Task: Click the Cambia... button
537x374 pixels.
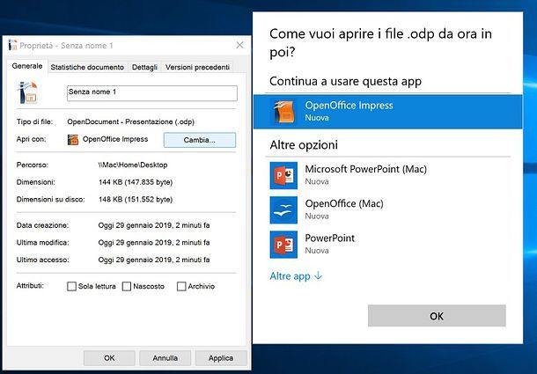Action: click(x=200, y=140)
